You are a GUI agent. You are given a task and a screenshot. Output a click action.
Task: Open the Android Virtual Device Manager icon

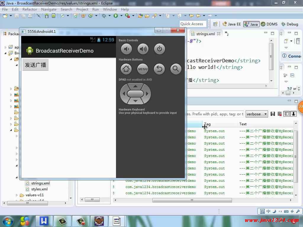(54, 16)
